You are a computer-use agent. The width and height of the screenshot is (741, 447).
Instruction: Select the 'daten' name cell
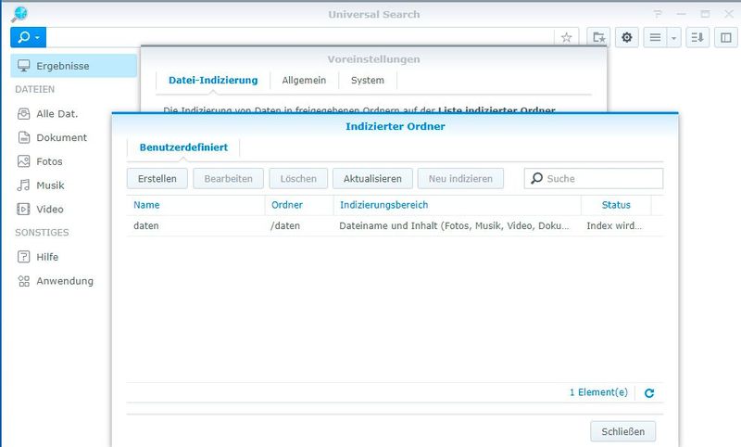[x=195, y=226]
